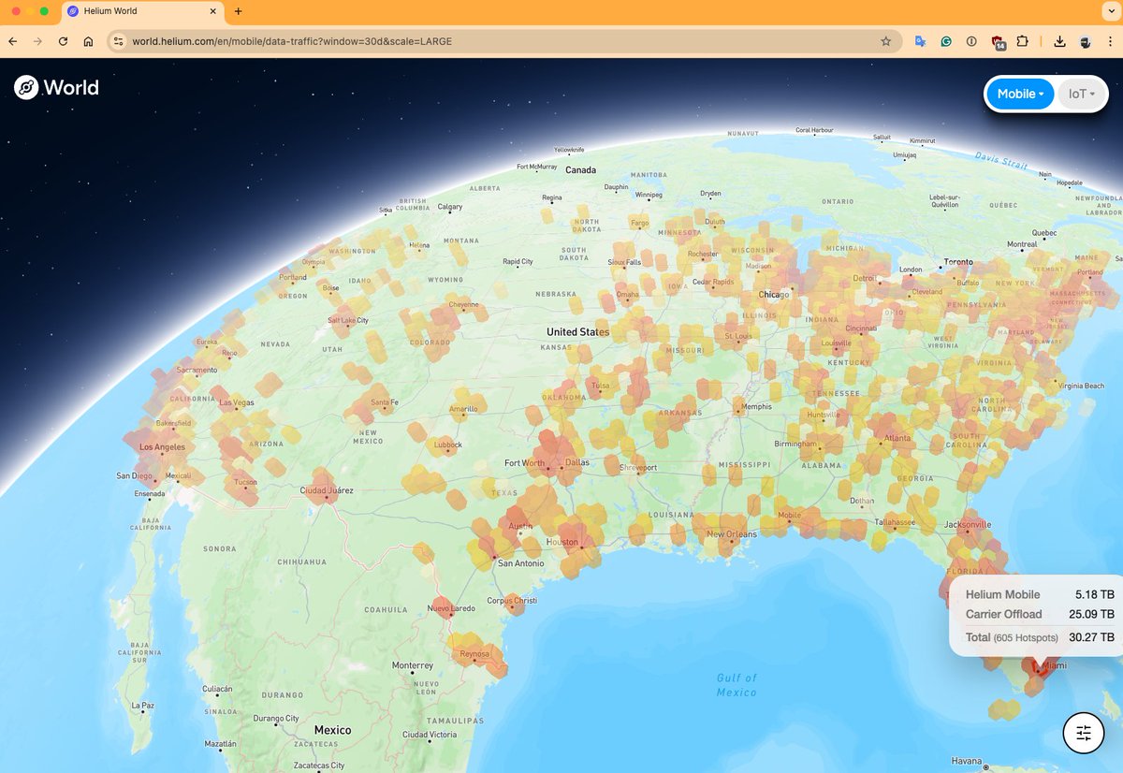Open a new browser tab
Viewport: 1123px width, 773px height.
coord(238,11)
